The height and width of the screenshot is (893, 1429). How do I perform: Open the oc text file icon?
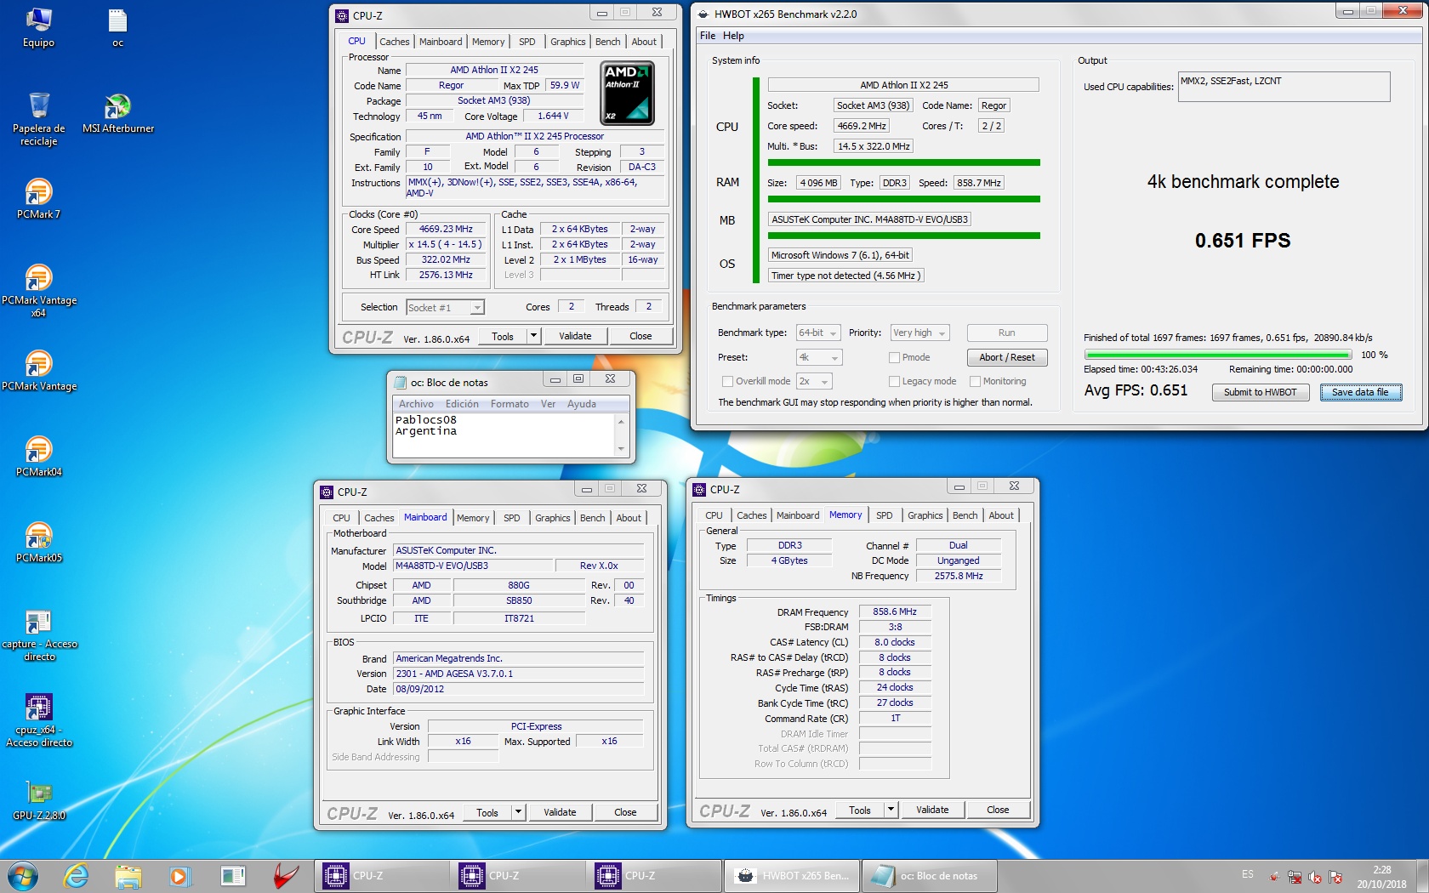click(117, 28)
